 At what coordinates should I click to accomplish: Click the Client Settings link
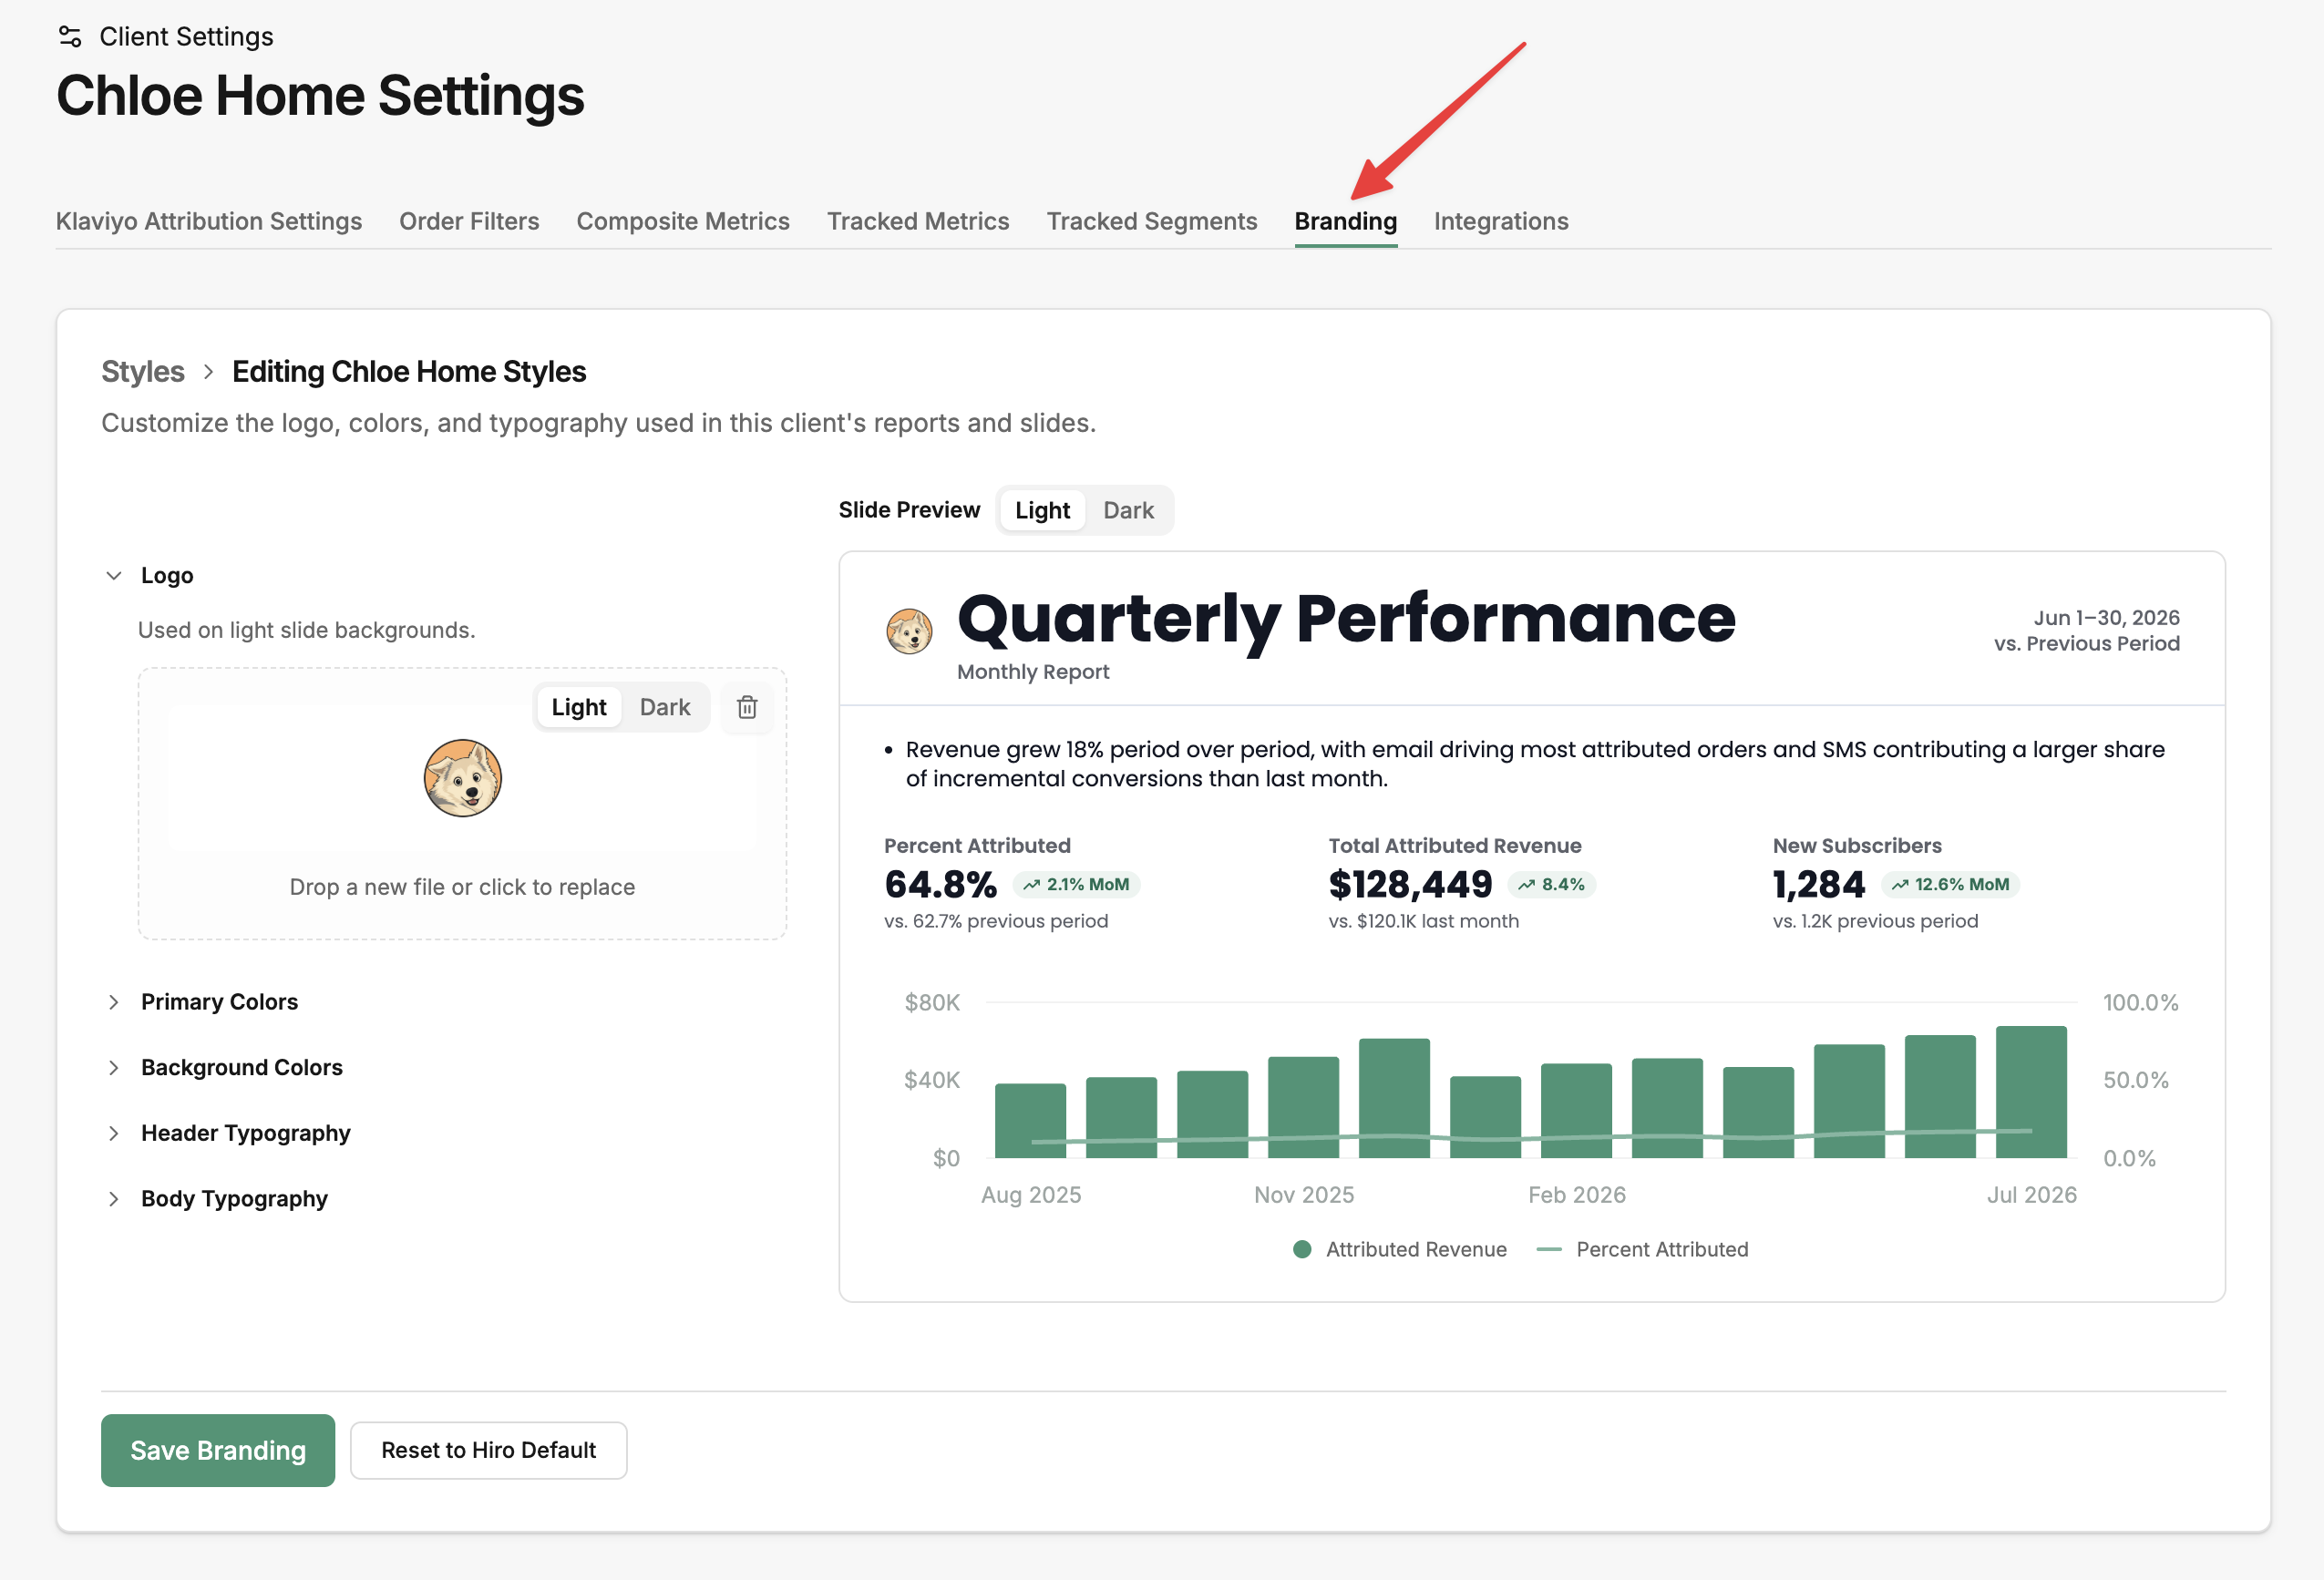pyautogui.click(x=186, y=37)
